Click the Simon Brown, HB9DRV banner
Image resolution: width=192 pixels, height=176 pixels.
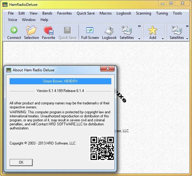click(60, 81)
